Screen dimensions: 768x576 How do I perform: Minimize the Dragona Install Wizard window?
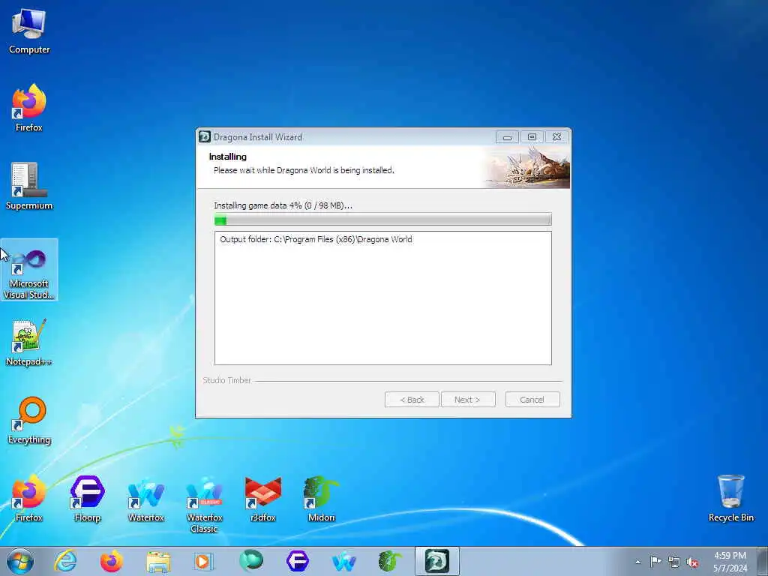pyautogui.click(x=507, y=137)
